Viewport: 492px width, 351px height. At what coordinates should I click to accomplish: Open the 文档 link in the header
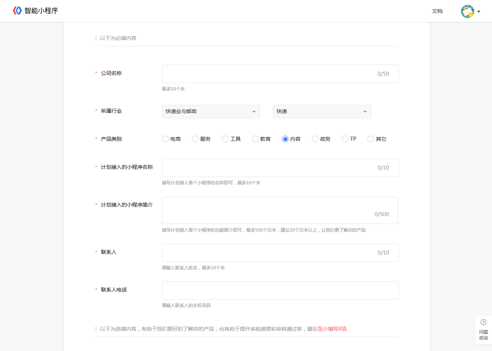(437, 11)
